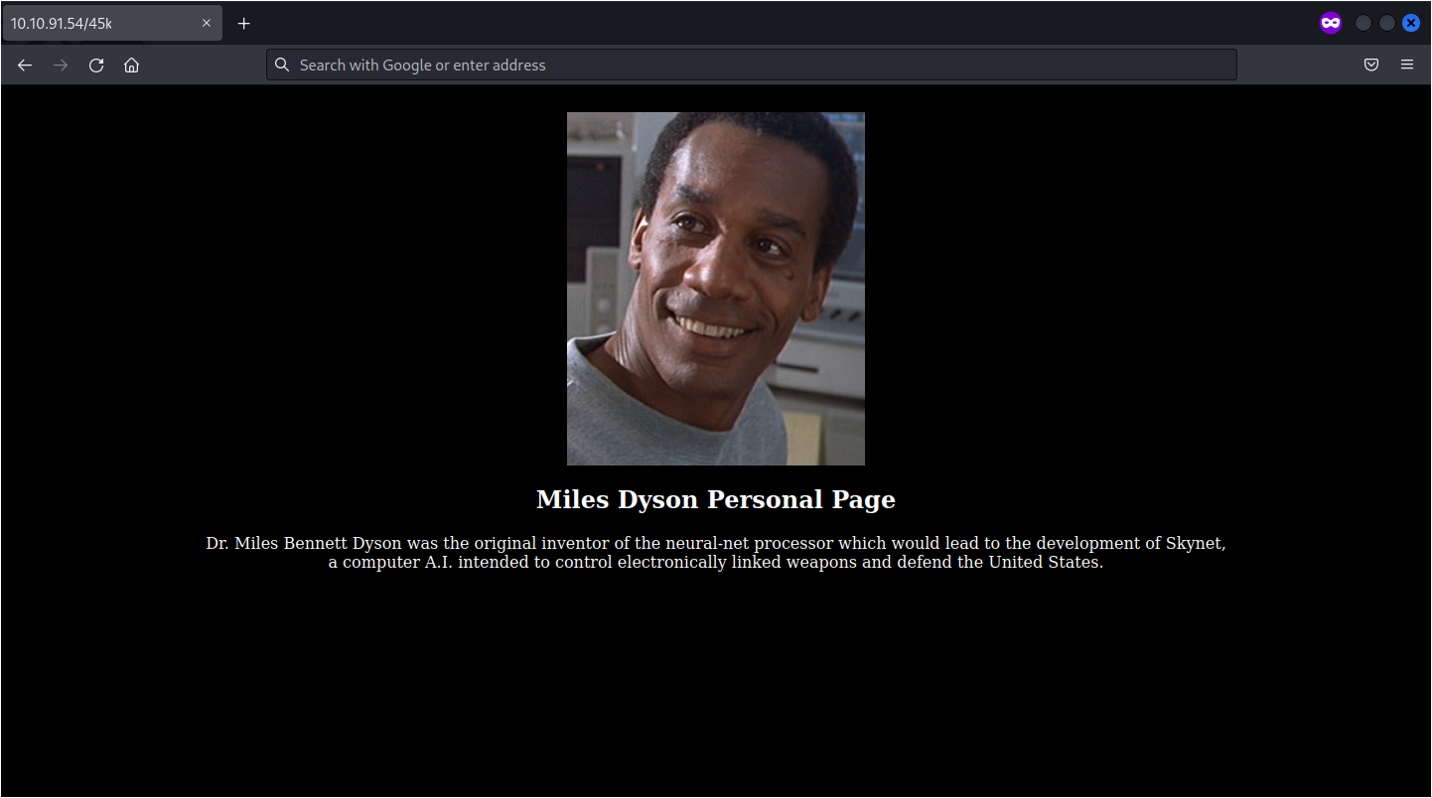Click the private browsing mask icon
Viewport: 1432px width, 798px height.
coord(1330,23)
